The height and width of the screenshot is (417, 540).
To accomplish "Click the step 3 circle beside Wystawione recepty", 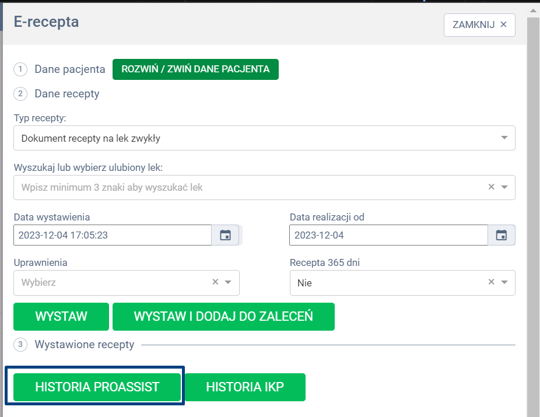I will point(20,345).
